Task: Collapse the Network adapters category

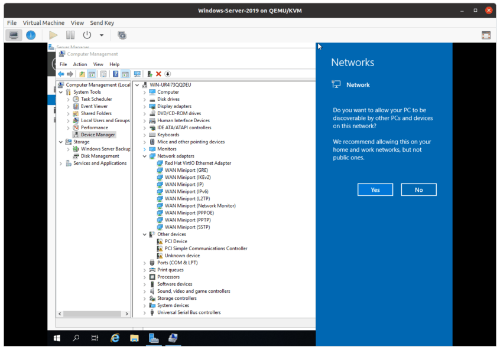Action: click(x=145, y=155)
